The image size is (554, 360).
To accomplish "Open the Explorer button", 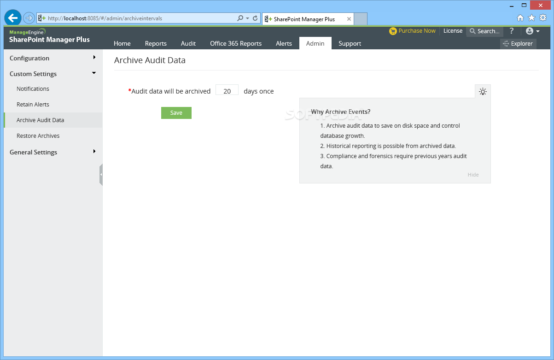I will point(518,44).
